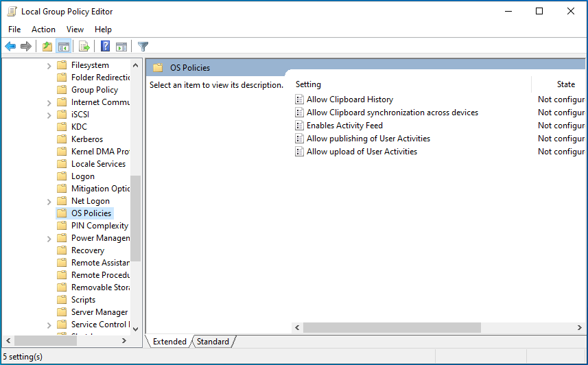The image size is (588, 365).
Task: Expand the iSCSI folder node
Action: tap(49, 115)
